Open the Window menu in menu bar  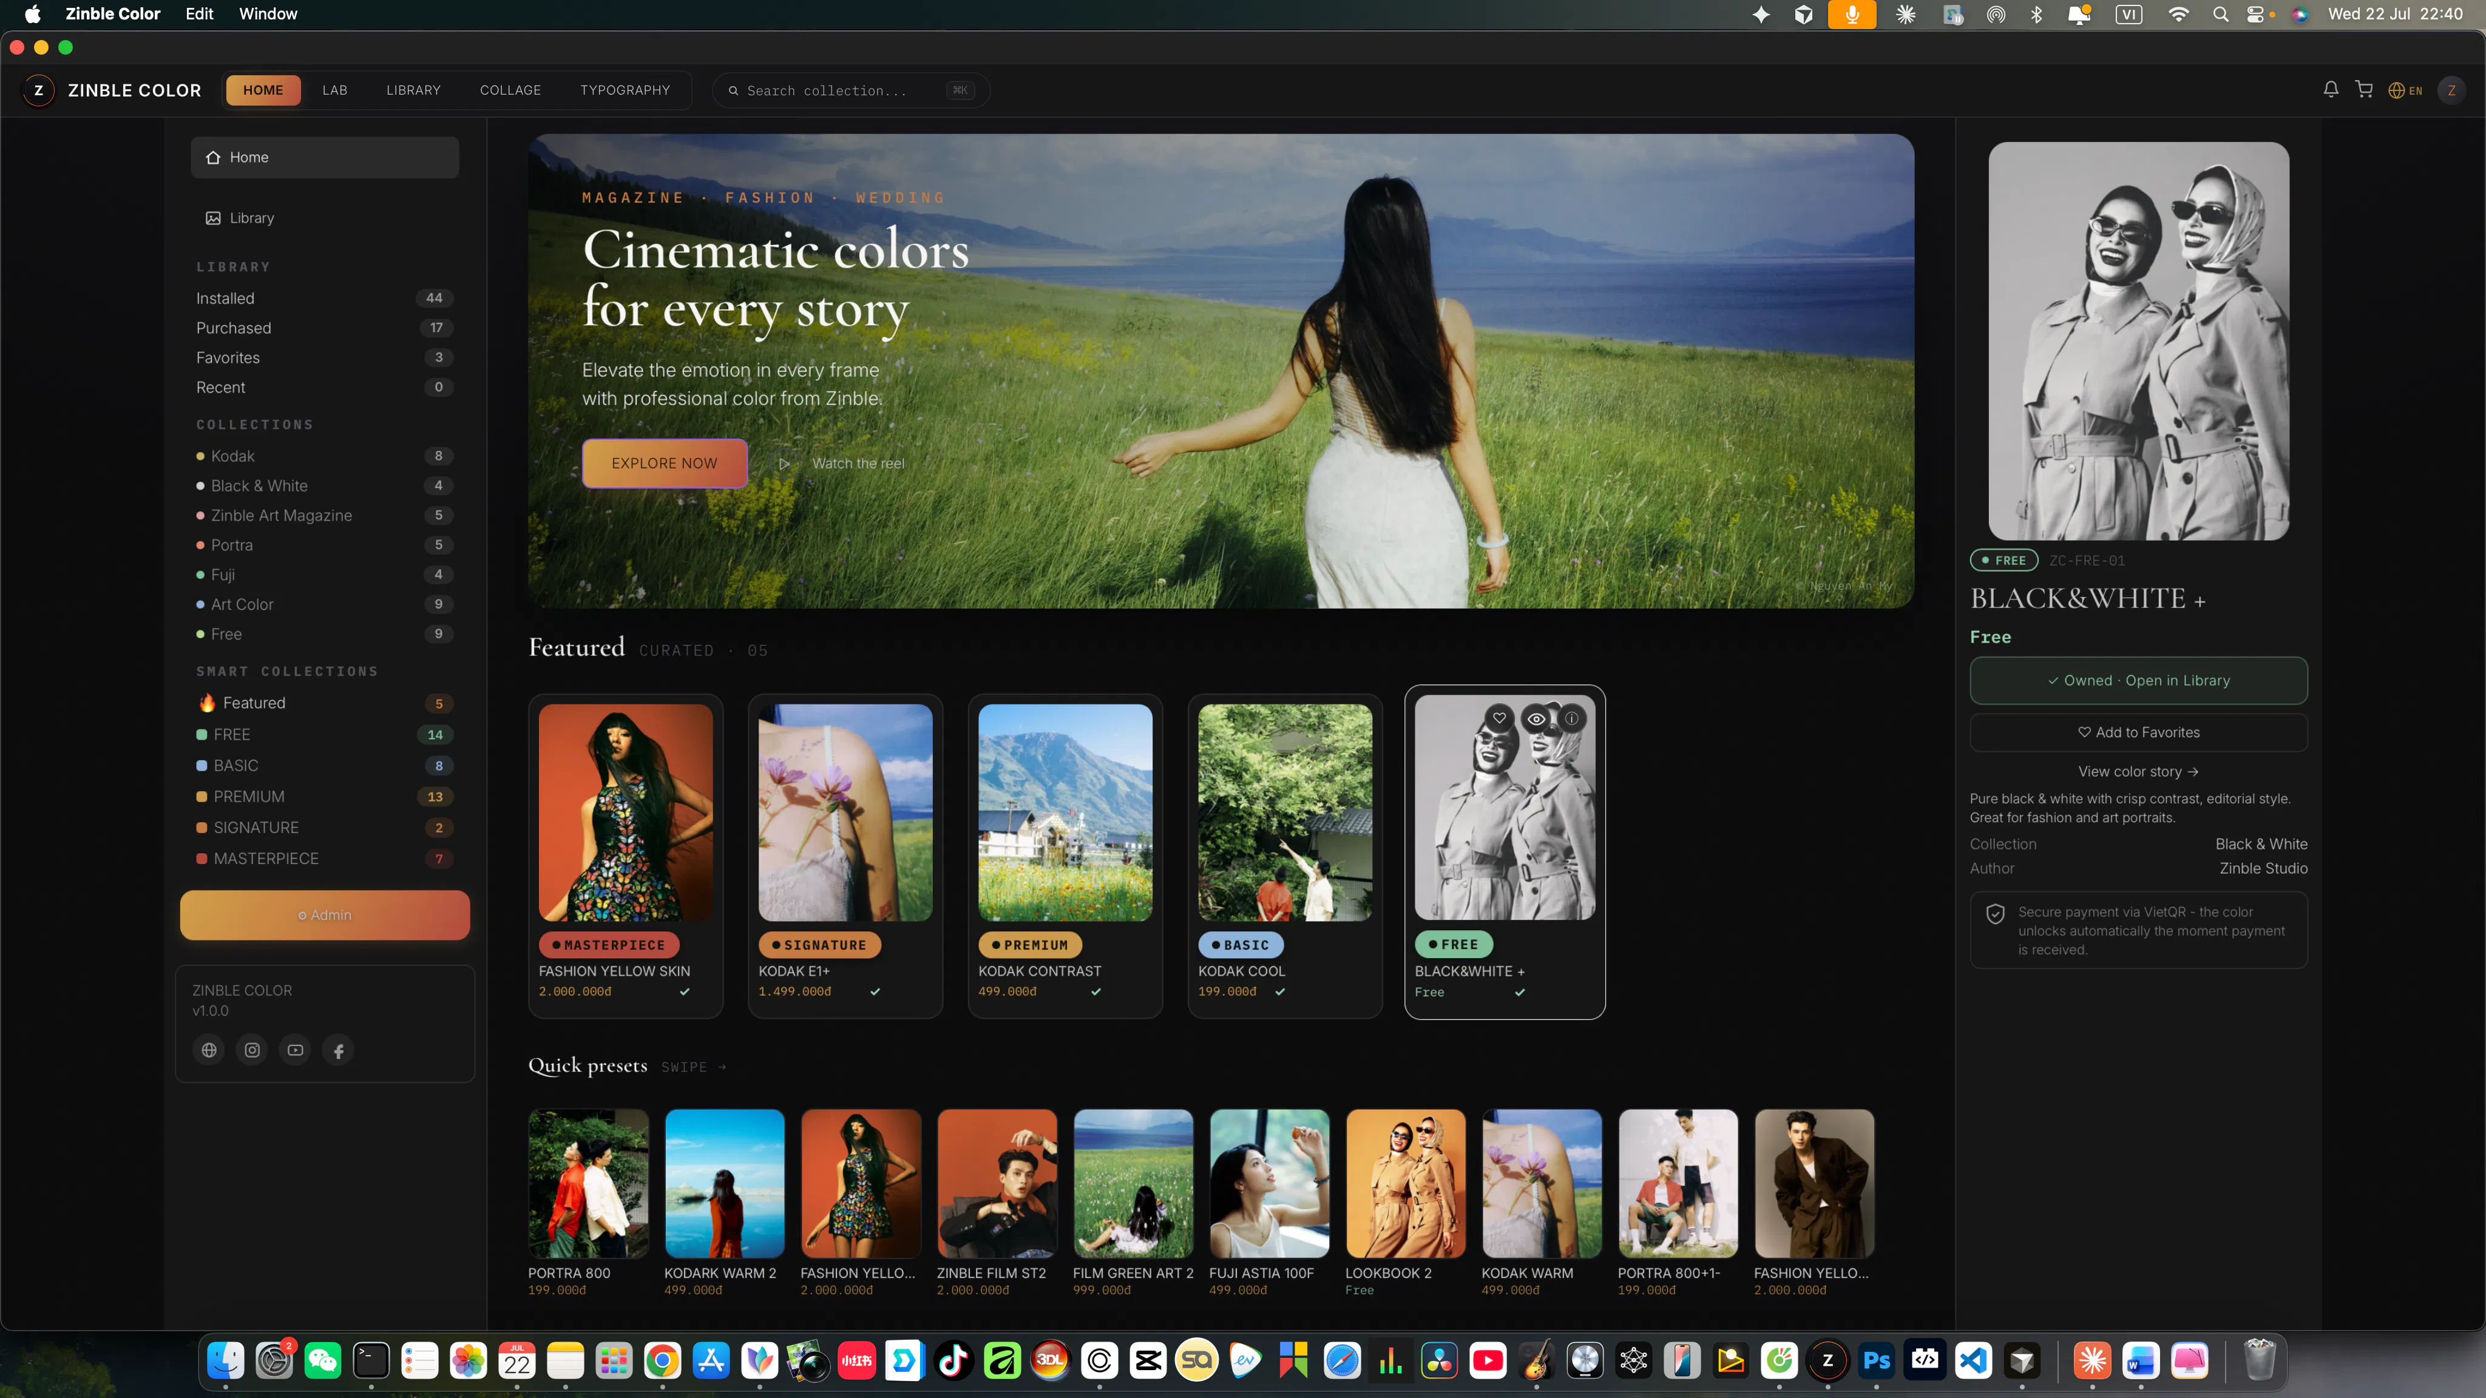tap(268, 13)
